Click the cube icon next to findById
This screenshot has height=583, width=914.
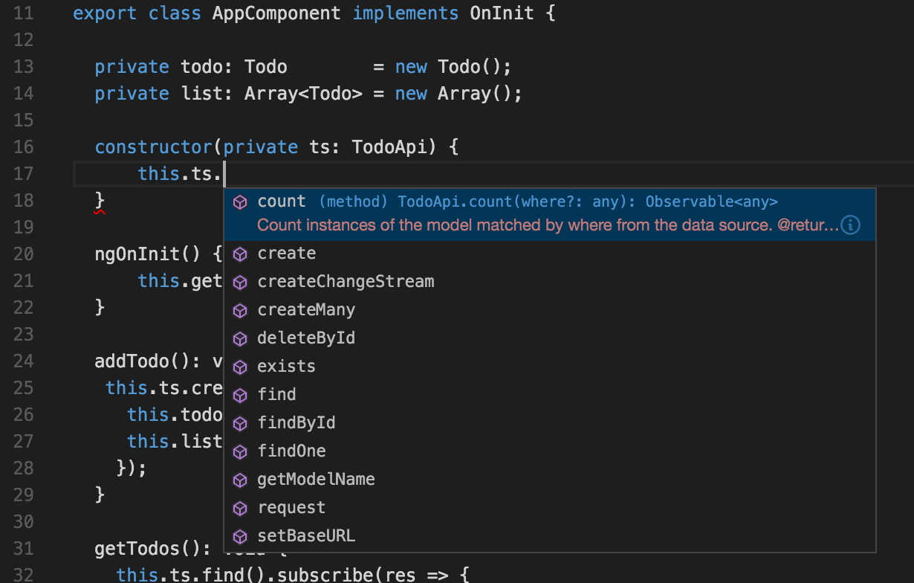pos(240,422)
